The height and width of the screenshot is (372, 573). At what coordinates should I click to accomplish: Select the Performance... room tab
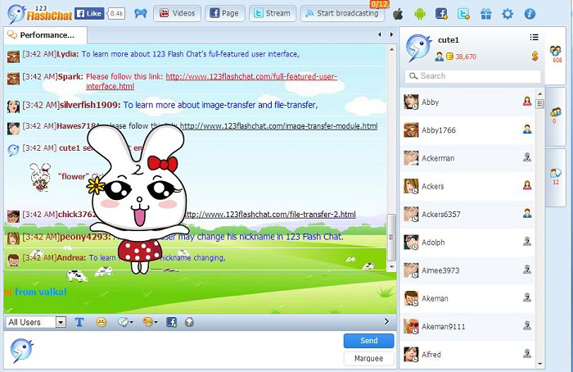pyautogui.click(x=45, y=35)
